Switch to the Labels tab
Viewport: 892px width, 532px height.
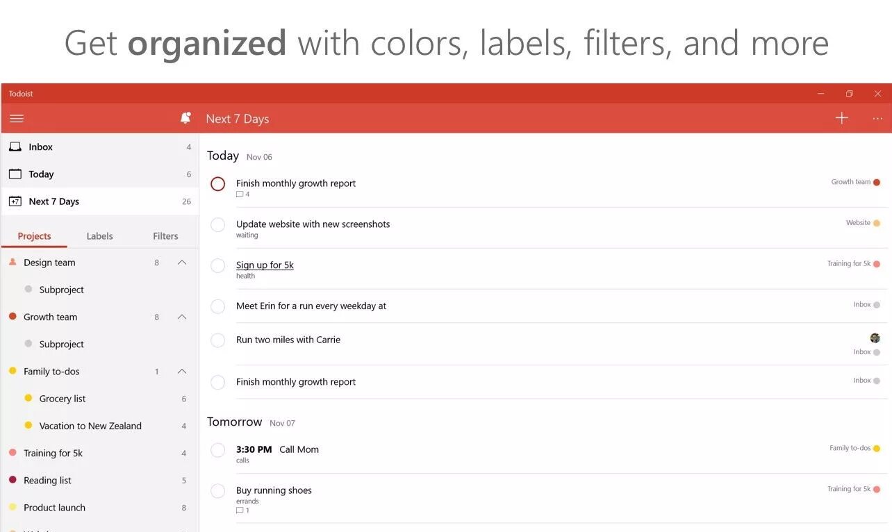(99, 236)
